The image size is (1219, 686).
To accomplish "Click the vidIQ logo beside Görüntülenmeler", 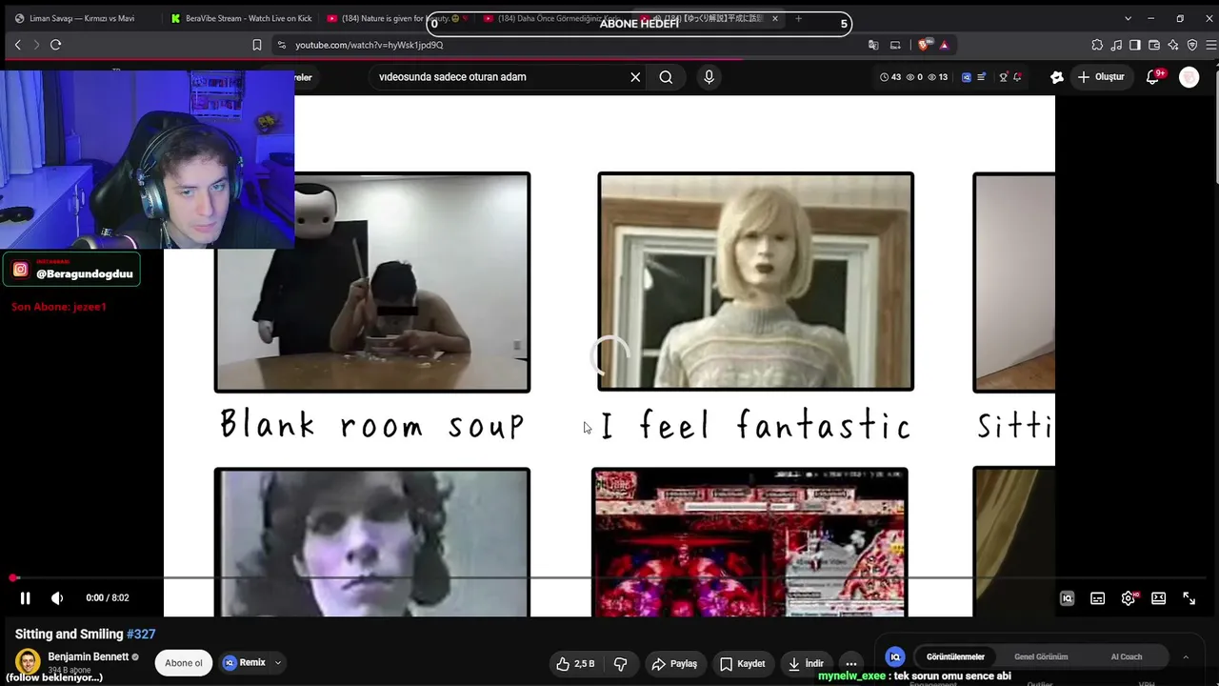I will (x=894, y=656).
